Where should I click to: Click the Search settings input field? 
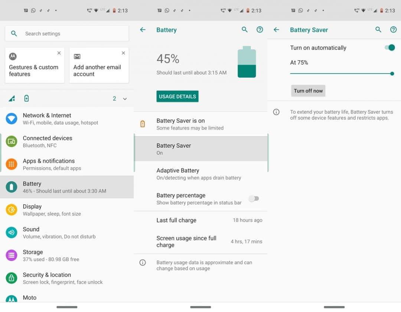pos(67,33)
